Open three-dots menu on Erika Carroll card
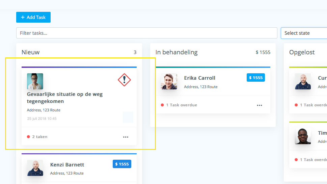327x184 pixels. (259, 105)
